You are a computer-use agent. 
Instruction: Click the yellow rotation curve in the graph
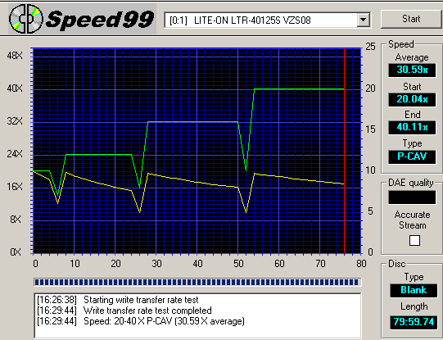pos(192,180)
